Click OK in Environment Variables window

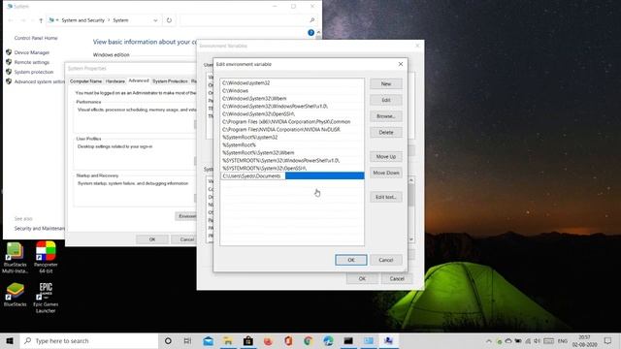[362, 278]
